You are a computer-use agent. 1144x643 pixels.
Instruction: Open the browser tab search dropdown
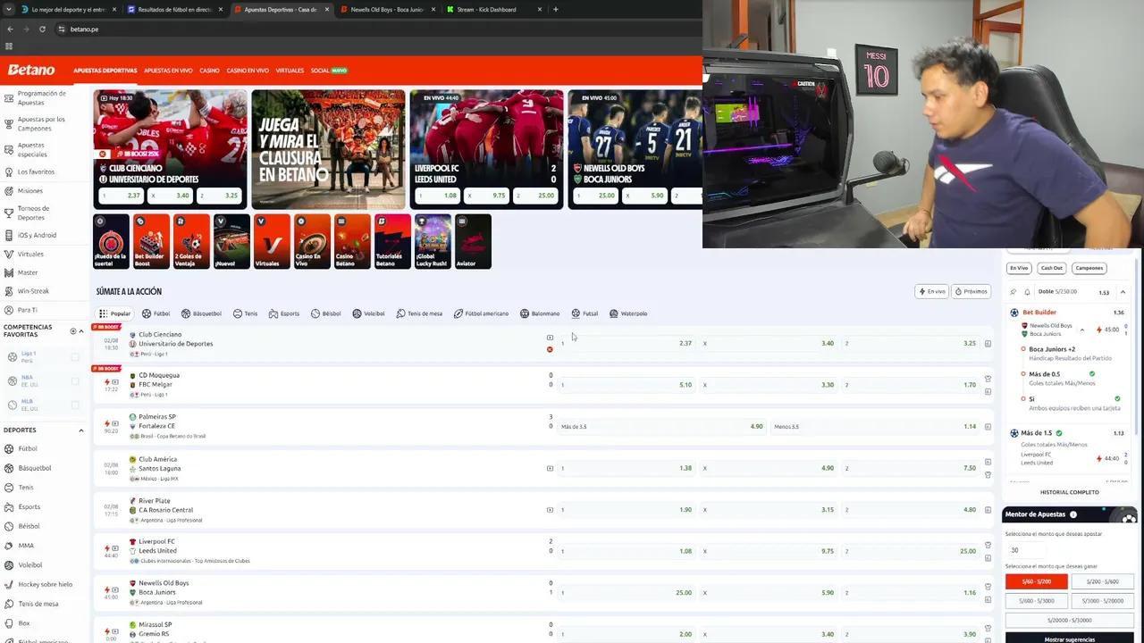click(x=10, y=10)
